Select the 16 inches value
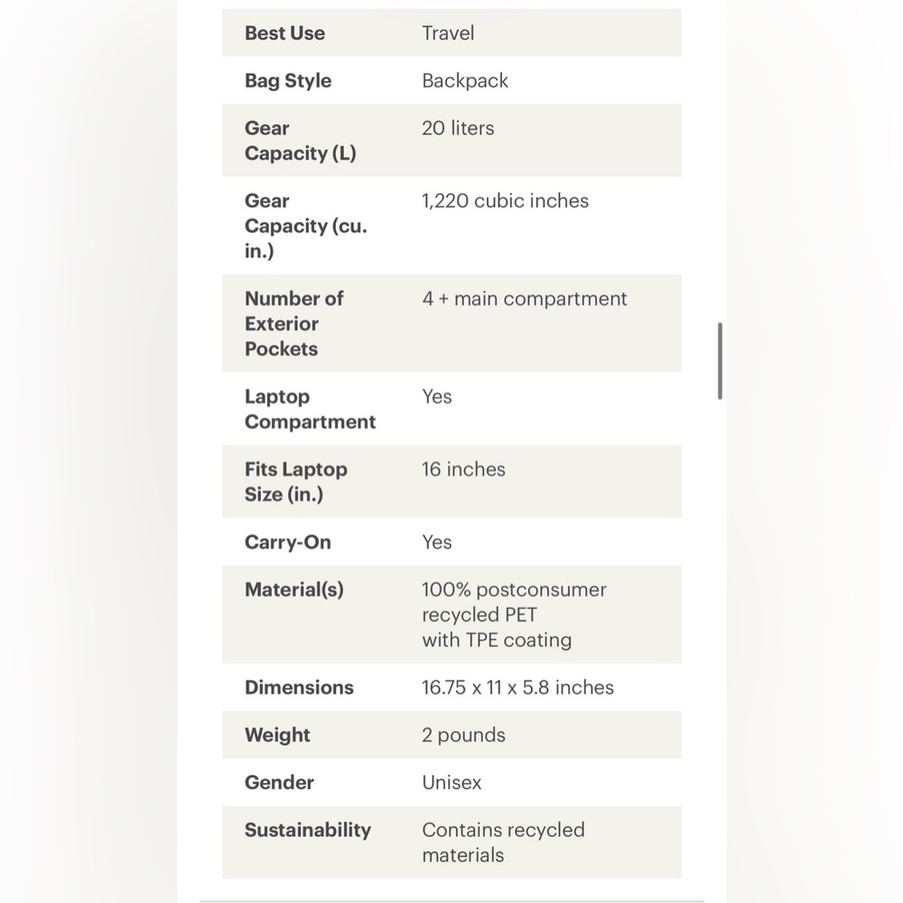This screenshot has width=903, height=903. [463, 470]
